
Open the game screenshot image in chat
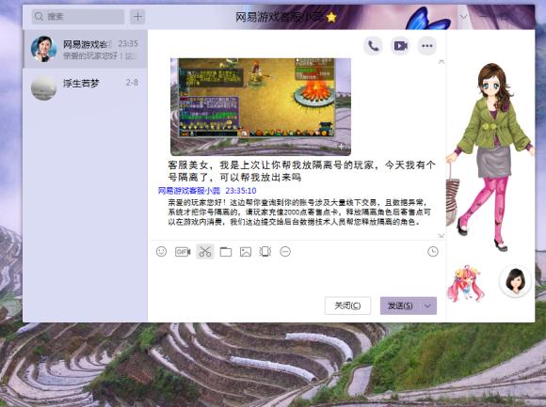point(261,106)
